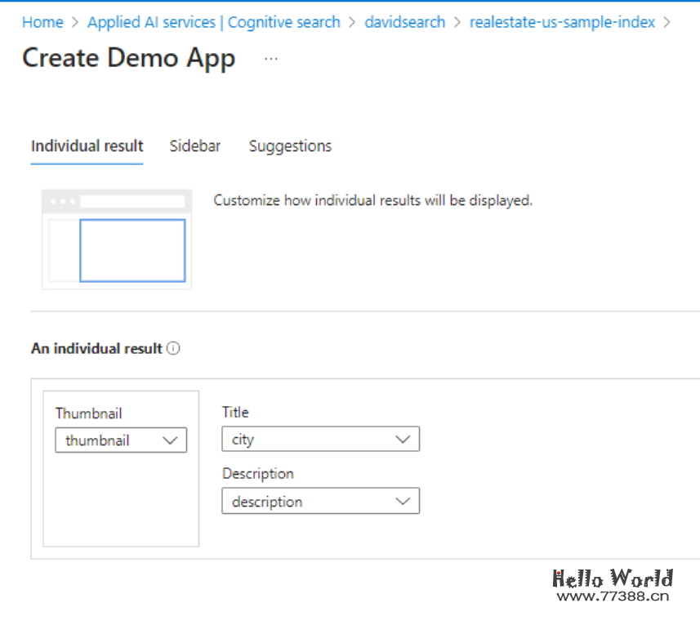The height and width of the screenshot is (621, 700).
Task: Click the chevron arrow in the Description dropdown
Action: 403,502
